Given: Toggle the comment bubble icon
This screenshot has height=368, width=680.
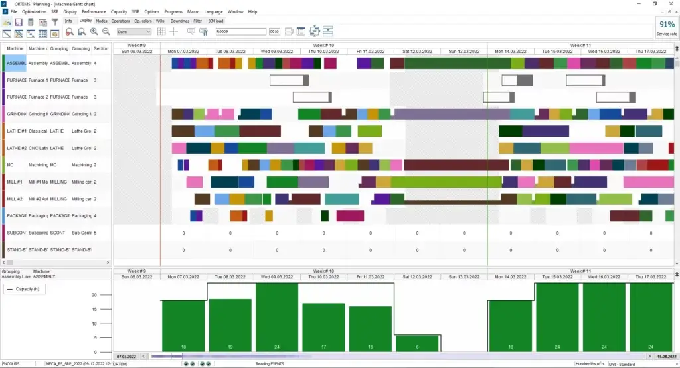Looking at the screenshot, I should pos(191,31).
